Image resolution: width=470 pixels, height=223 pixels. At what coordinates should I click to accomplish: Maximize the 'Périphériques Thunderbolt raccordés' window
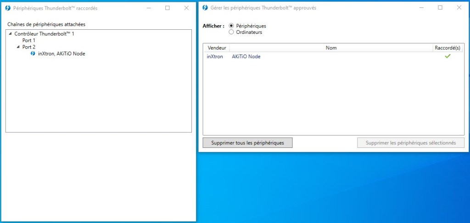[167, 8]
